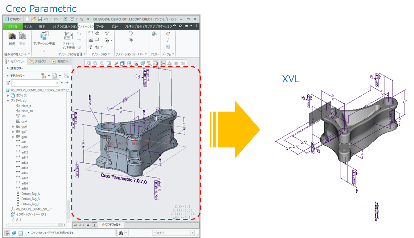This screenshot has width=414, height=238.
Task: Select the datum feature symbol tool
Action: point(91,47)
